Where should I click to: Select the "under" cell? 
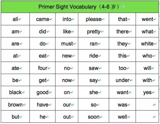pos(122,80)
